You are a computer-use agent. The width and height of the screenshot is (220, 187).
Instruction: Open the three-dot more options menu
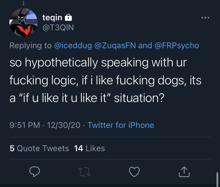(205, 18)
